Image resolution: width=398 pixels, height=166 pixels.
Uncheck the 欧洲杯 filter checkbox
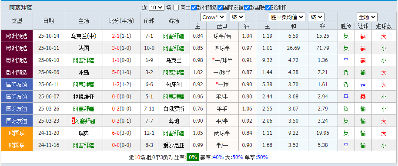point(268,8)
